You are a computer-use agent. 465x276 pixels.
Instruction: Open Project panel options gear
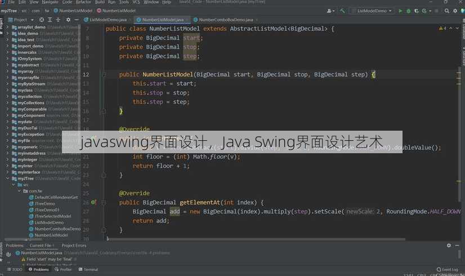(68, 20)
